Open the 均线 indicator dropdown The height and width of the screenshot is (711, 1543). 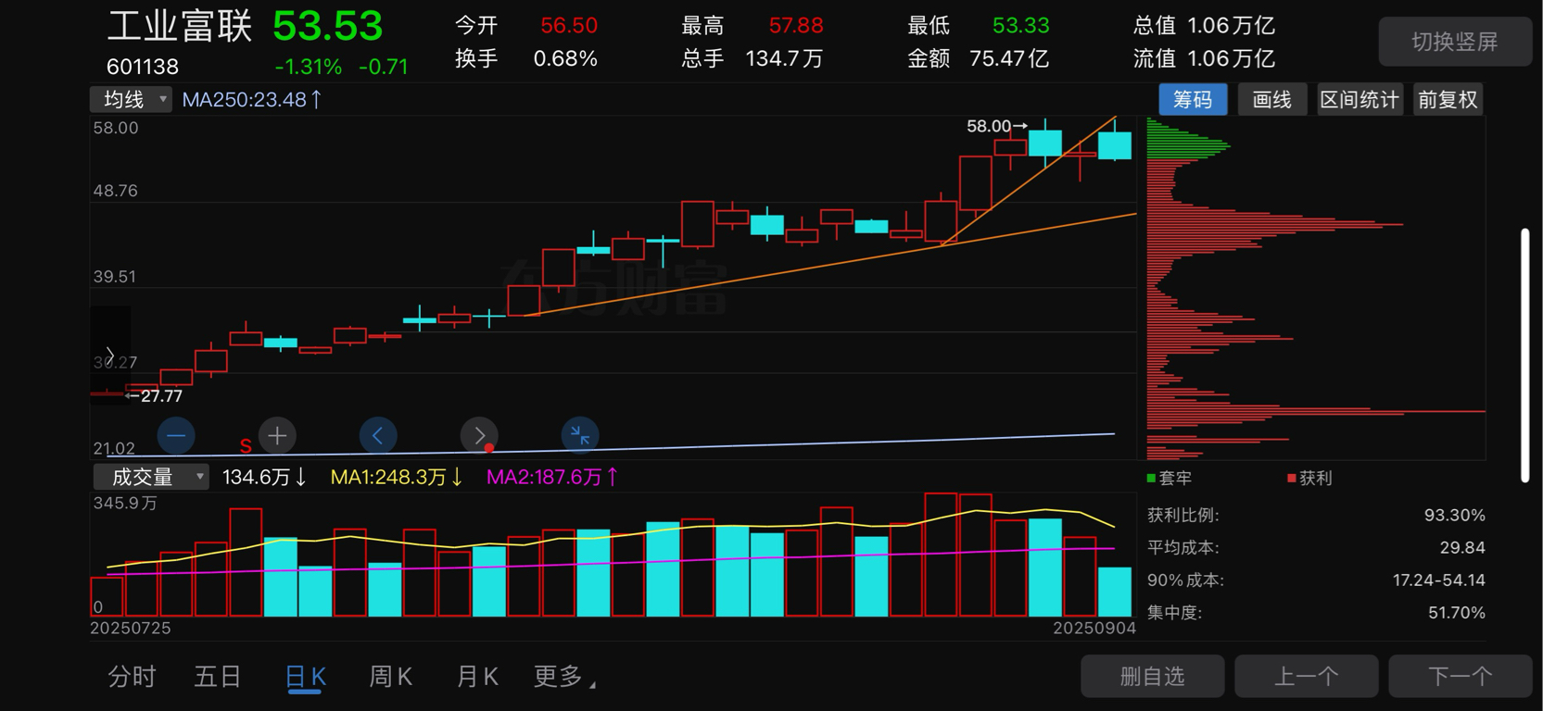click(x=131, y=99)
